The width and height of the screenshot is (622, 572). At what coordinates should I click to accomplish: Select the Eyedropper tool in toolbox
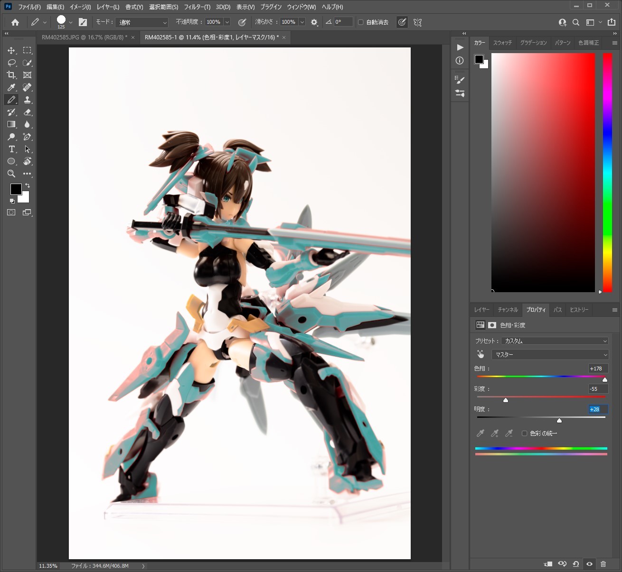click(11, 87)
